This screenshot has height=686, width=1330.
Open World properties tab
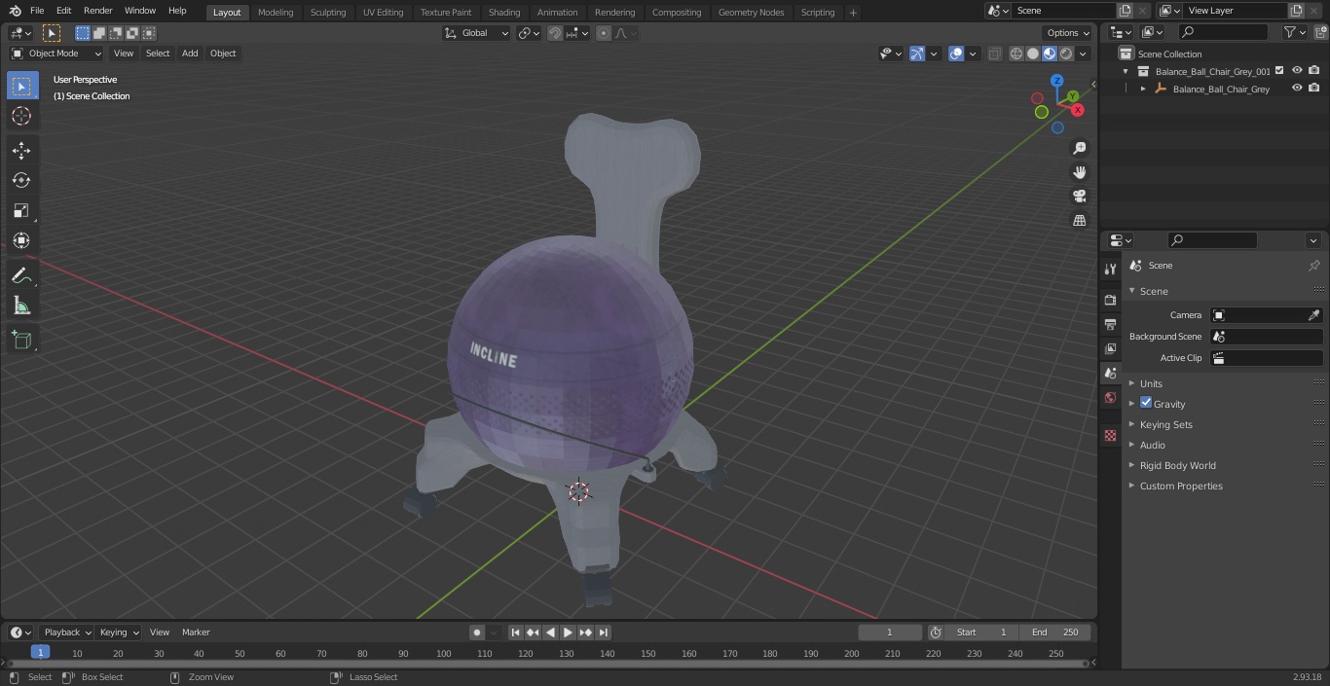point(1110,397)
